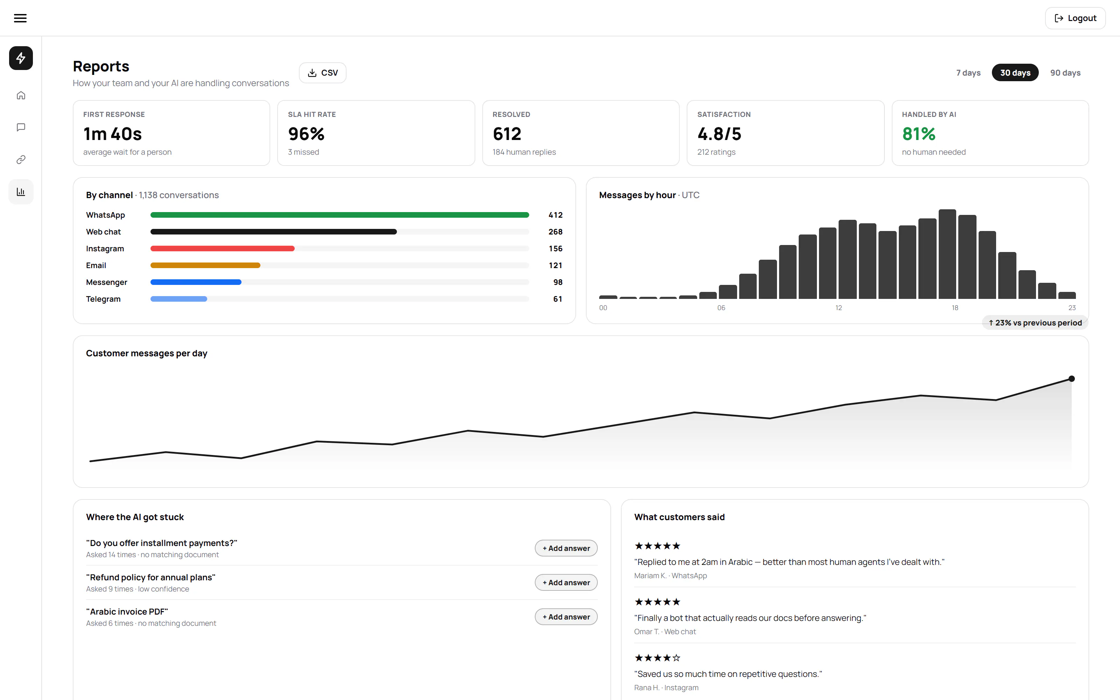Screen dimensions: 1120x700
Task: Click "Asked 9 times · low confidence" text
Action: tap(138, 589)
